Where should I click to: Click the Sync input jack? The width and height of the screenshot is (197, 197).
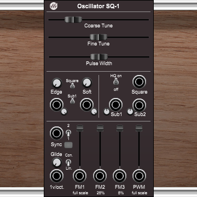56,133
